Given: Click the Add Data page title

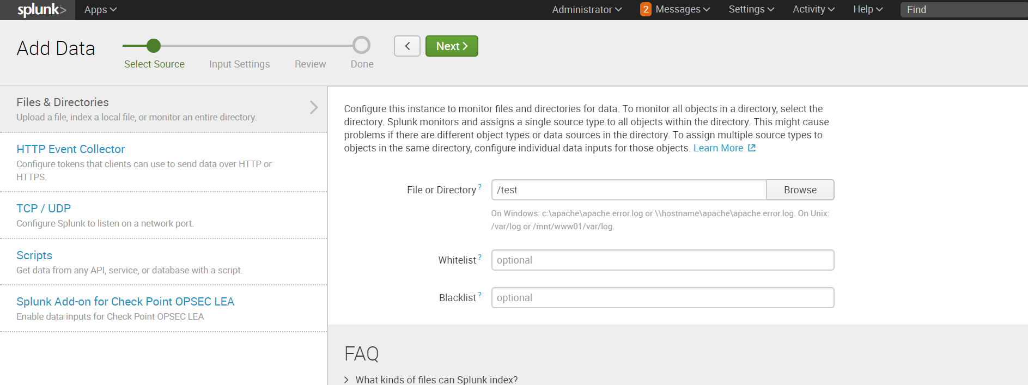Looking at the screenshot, I should (x=56, y=48).
